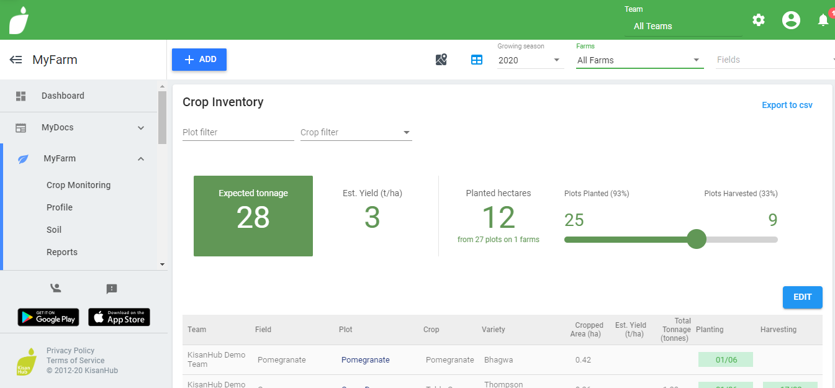Open Reports submenu item
This screenshot has height=388, width=835.
click(x=62, y=252)
